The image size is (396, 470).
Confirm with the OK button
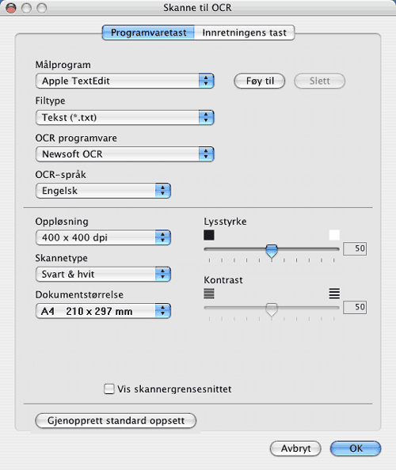coord(356,449)
